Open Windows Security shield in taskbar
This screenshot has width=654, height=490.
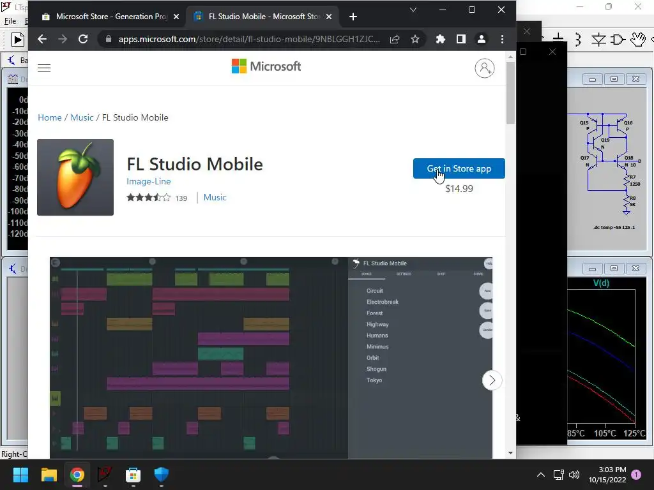pyautogui.click(x=162, y=475)
